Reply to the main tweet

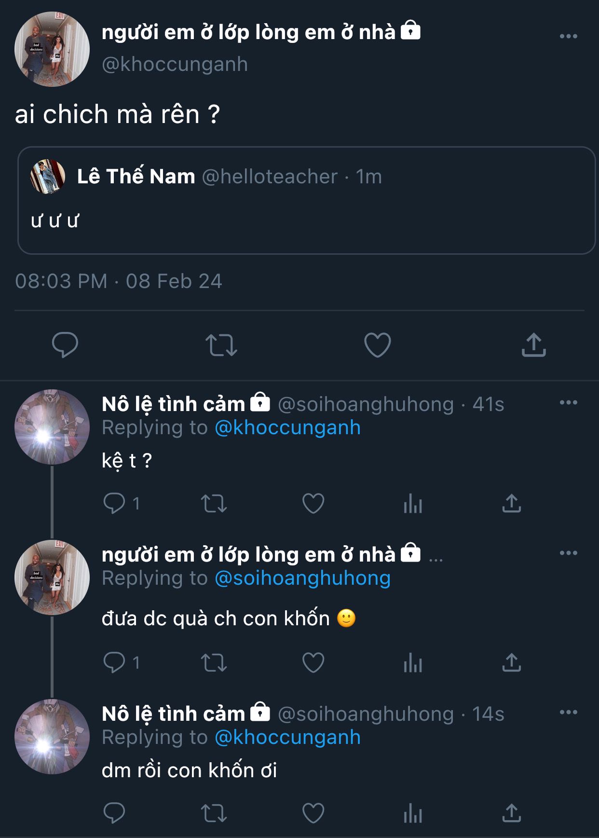65,345
